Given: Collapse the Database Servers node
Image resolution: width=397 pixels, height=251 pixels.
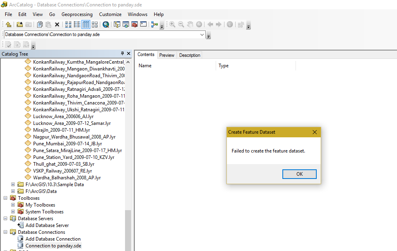Looking at the screenshot, I should point(5,219).
